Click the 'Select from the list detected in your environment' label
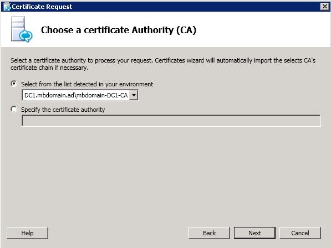 tap(87, 84)
